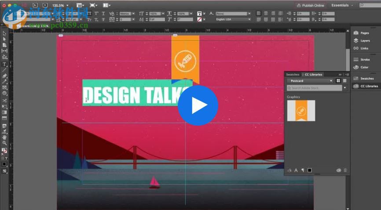Play the video with the blue button
This screenshot has width=381, height=210.
point(198,105)
